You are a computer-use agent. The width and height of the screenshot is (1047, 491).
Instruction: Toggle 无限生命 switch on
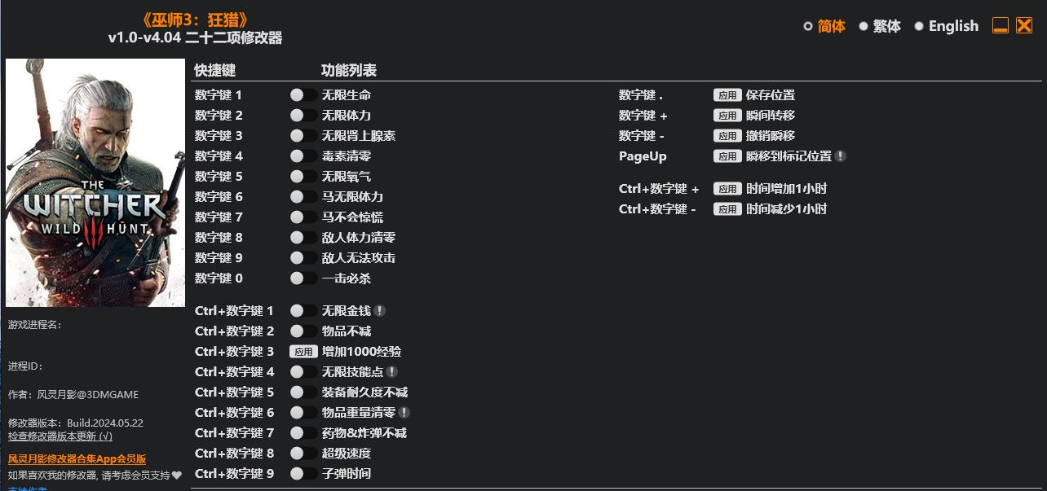click(x=303, y=95)
